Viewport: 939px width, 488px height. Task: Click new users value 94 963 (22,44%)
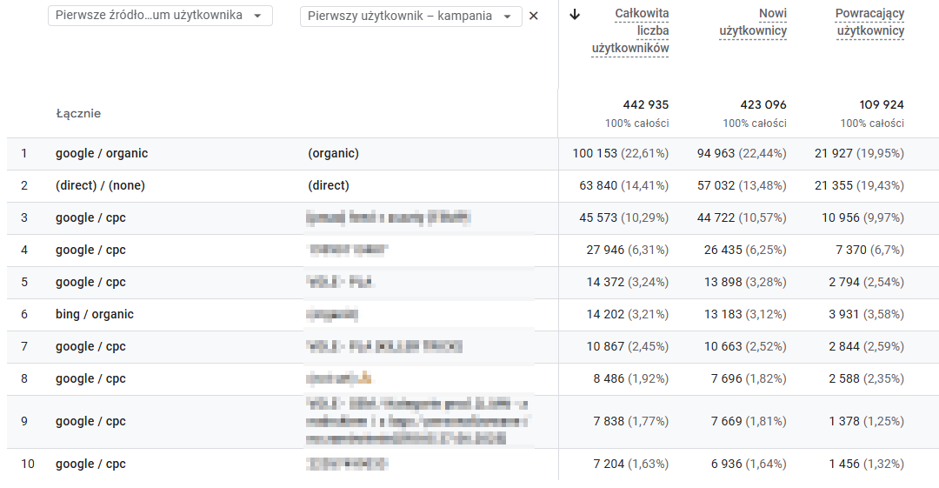coord(742,153)
